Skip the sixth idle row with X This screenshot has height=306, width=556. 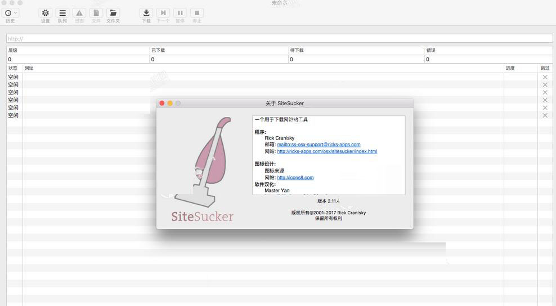pos(545,115)
